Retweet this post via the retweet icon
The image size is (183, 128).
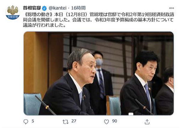click(x=65, y=122)
